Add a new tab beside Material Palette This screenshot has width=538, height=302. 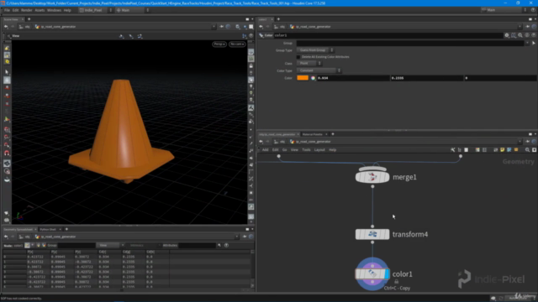[333, 134]
